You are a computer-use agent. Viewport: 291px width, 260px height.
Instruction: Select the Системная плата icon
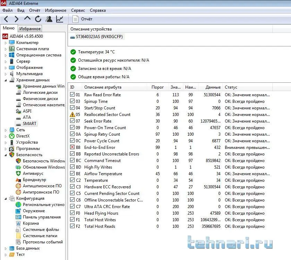[x=12, y=49]
